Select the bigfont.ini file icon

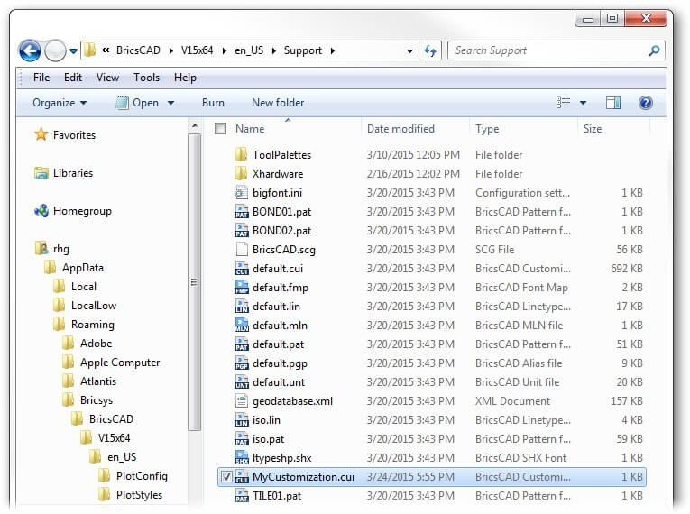241,192
